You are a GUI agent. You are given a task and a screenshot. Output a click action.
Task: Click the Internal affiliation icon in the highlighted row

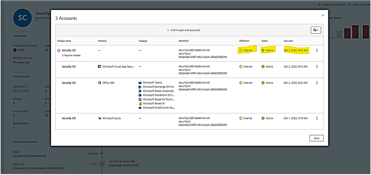(241, 50)
